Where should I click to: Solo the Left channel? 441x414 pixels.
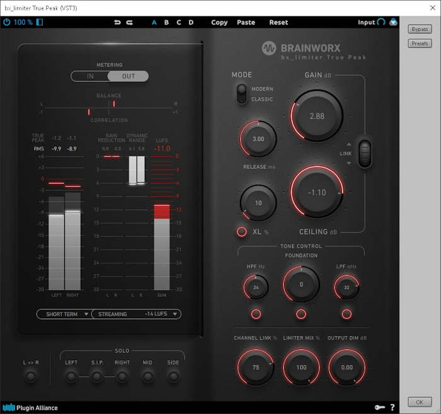pos(71,376)
